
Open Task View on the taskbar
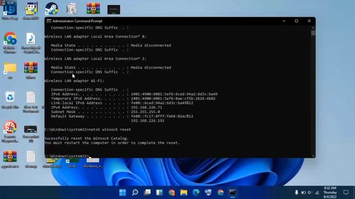tap(147, 192)
